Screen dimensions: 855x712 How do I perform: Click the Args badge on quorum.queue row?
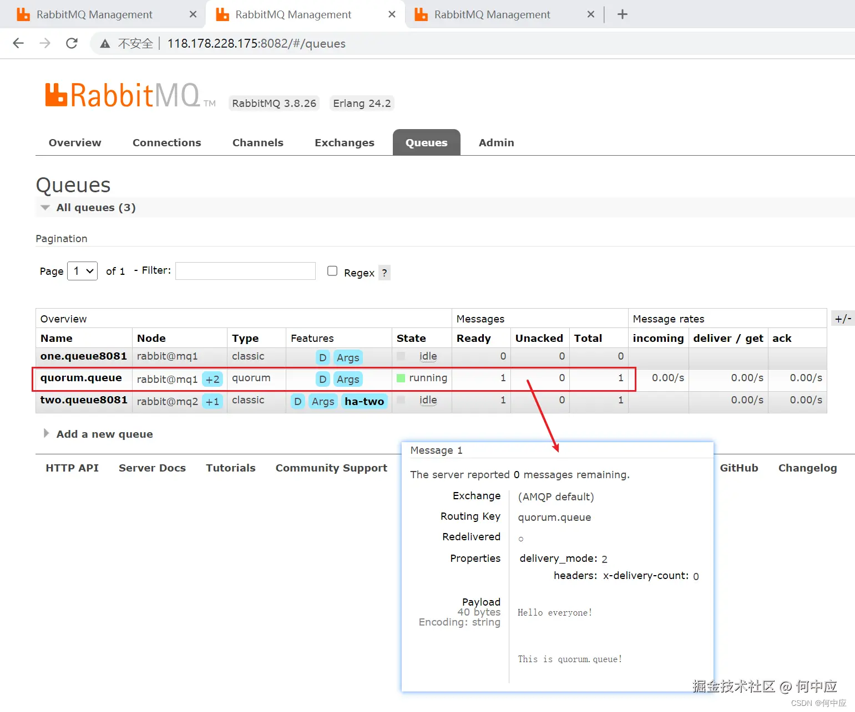[348, 380]
